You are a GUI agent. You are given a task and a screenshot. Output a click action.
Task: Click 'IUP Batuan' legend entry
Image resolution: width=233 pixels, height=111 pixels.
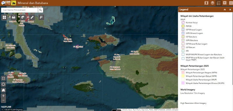click(190, 47)
